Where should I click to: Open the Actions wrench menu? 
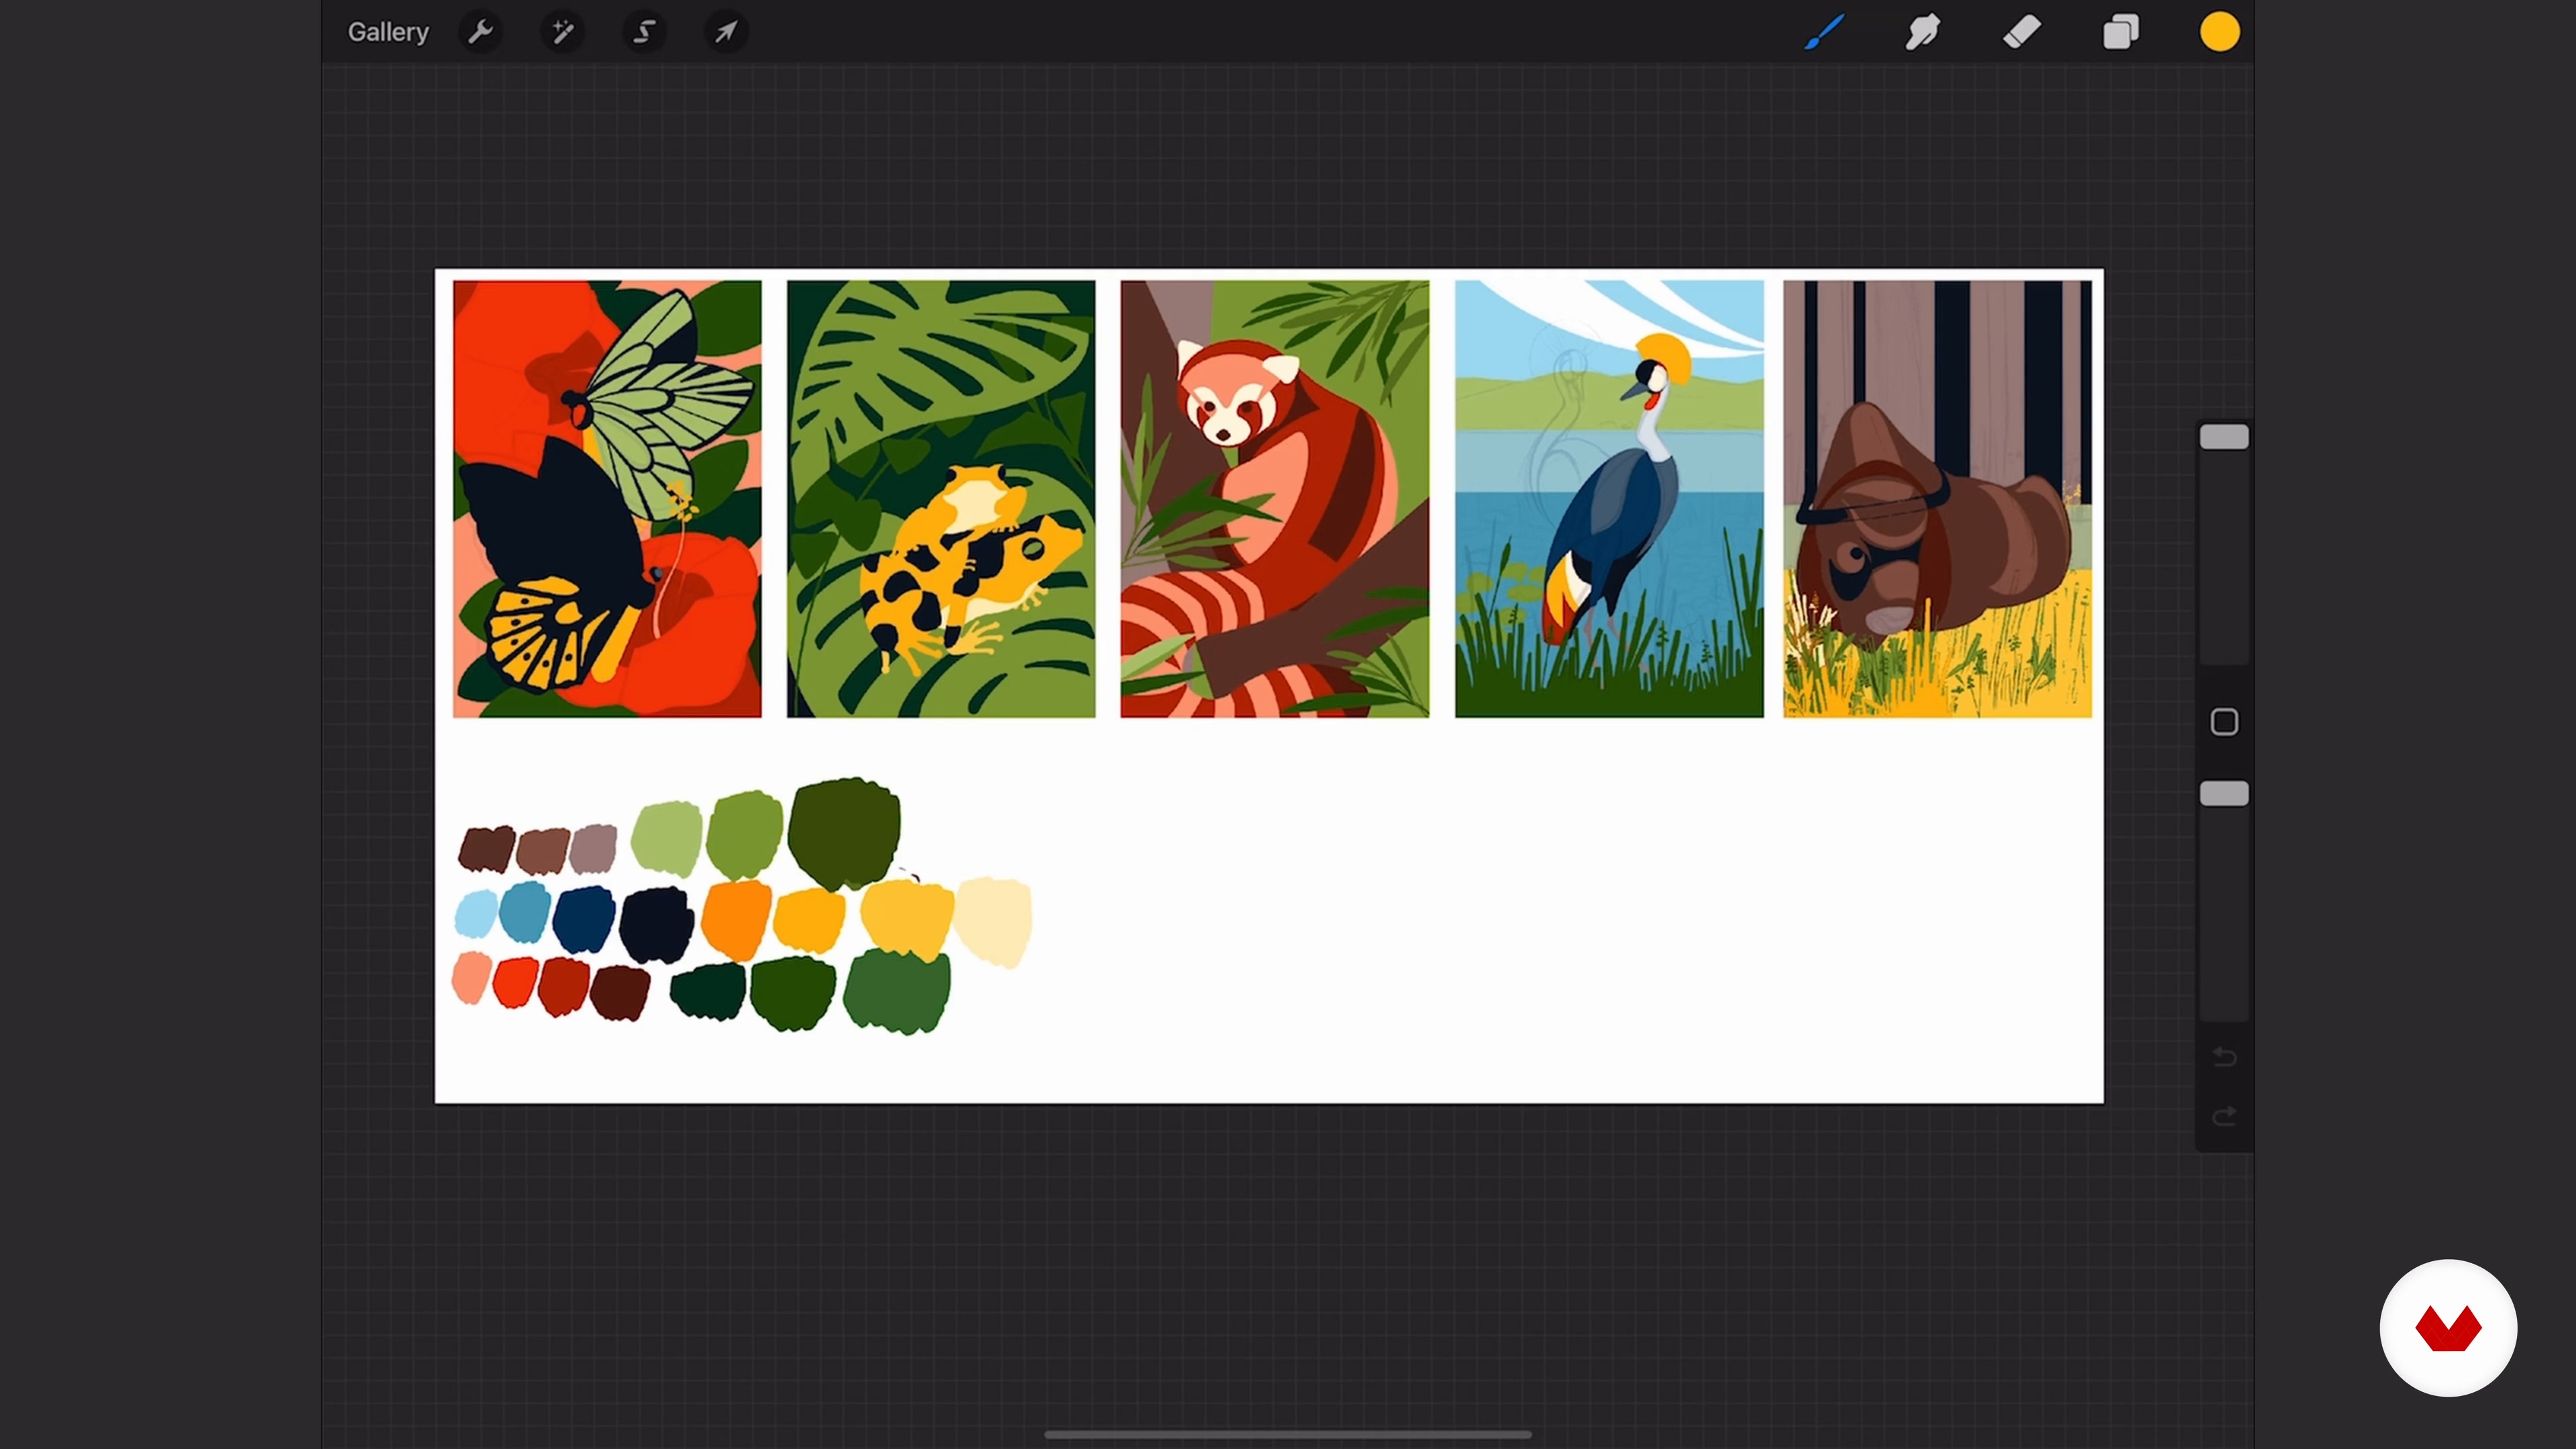coord(481,32)
